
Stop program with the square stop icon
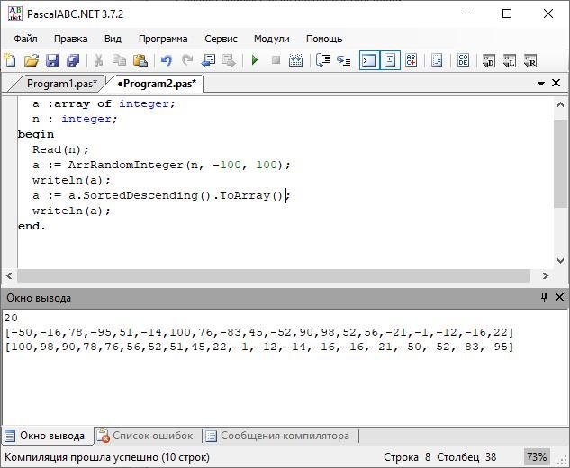(276, 60)
